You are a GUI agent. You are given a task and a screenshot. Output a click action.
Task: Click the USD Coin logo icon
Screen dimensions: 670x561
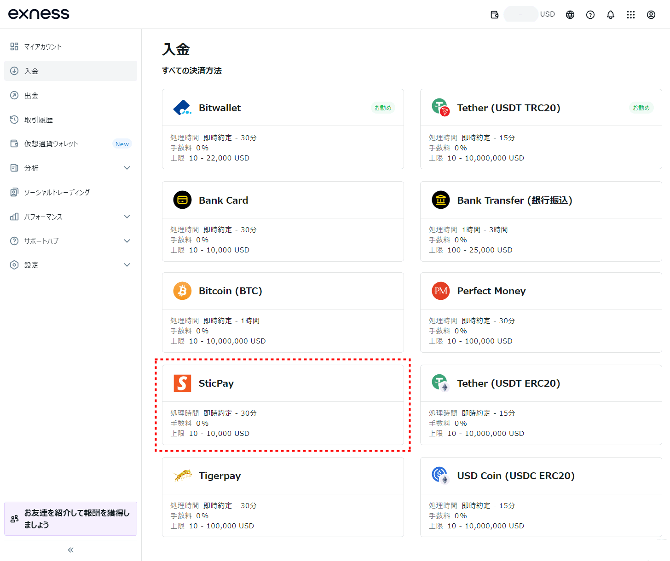(441, 475)
